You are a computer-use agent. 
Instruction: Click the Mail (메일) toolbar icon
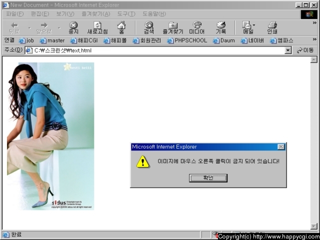click(247, 28)
